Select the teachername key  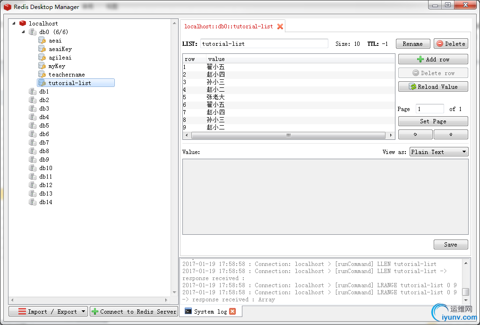67,74
